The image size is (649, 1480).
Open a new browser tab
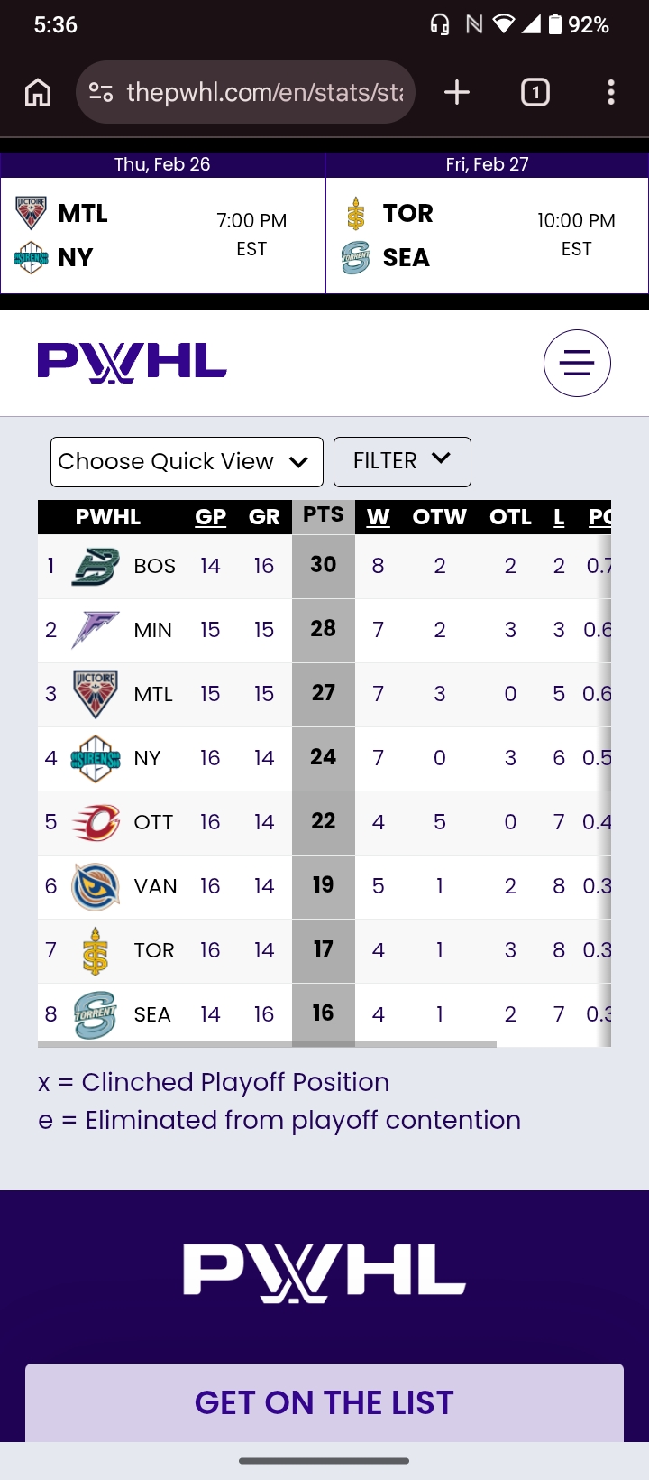pyautogui.click(x=457, y=92)
